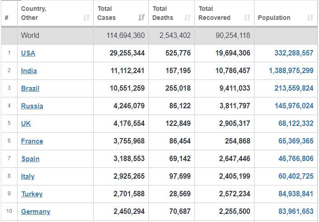Image resolution: width=319 pixels, height=222 pixels.
Task: Follow the Brazil link
Action: (x=30, y=88)
